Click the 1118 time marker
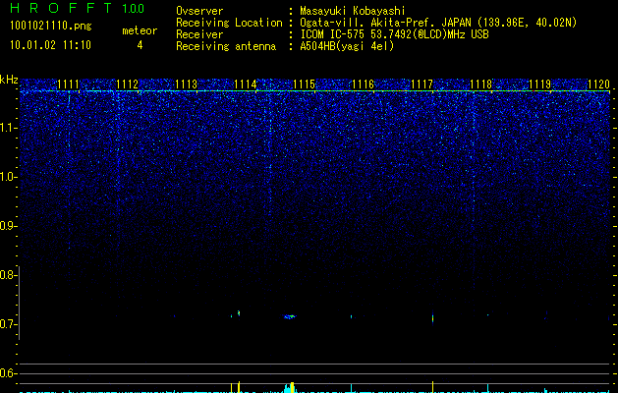Screen dimensions: 618x393 point(481,84)
